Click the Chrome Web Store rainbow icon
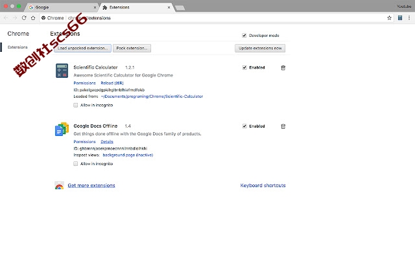Image resolution: width=415 pixels, height=259 pixels. point(59,185)
